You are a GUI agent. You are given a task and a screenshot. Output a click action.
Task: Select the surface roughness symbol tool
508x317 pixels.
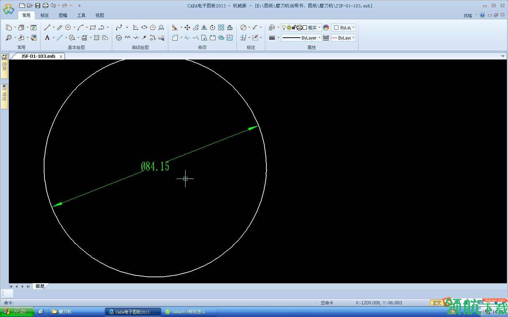click(x=255, y=27)
